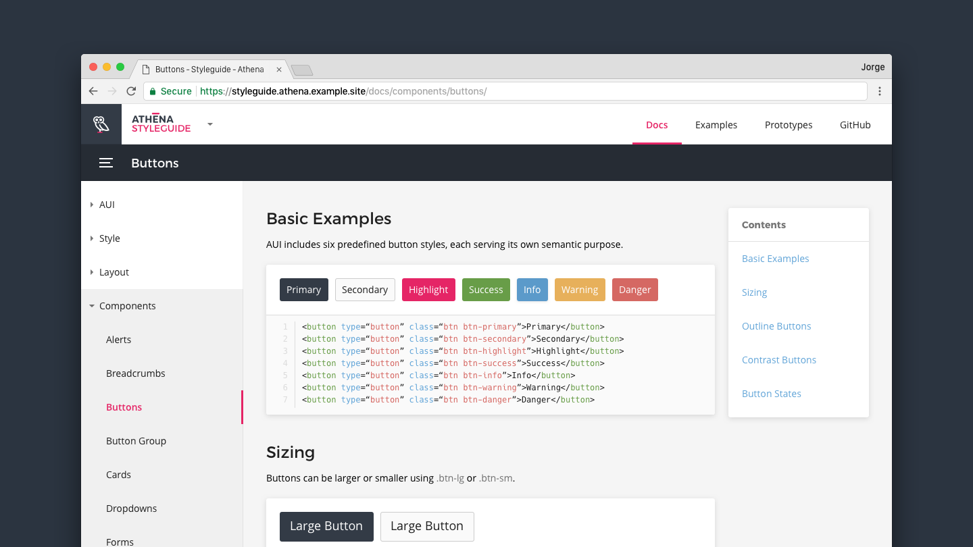Image resolution: width=973 pixels, height=547 pixels.
Task: Open the Prototypes nav tab
Action: 789,125
